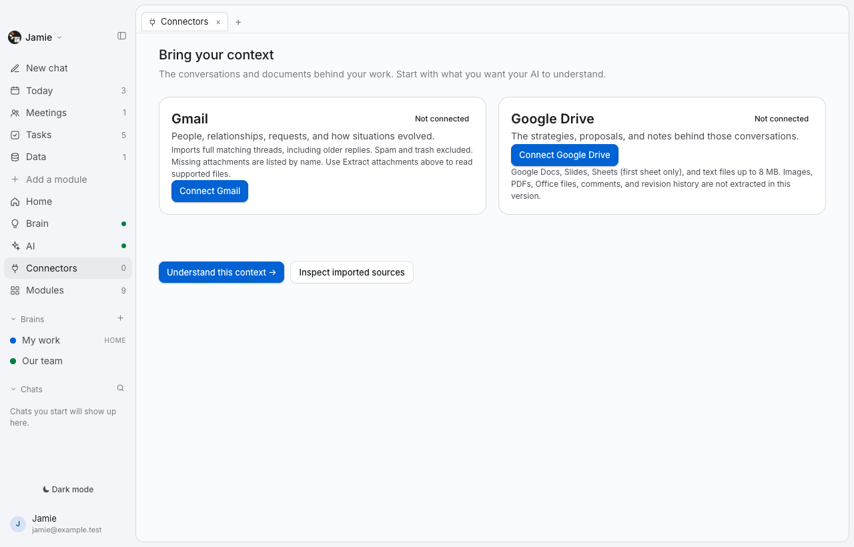This screenshot has height=547, width=854.
Task: Click Inspect imported sources button
Action: click(352, 272)
